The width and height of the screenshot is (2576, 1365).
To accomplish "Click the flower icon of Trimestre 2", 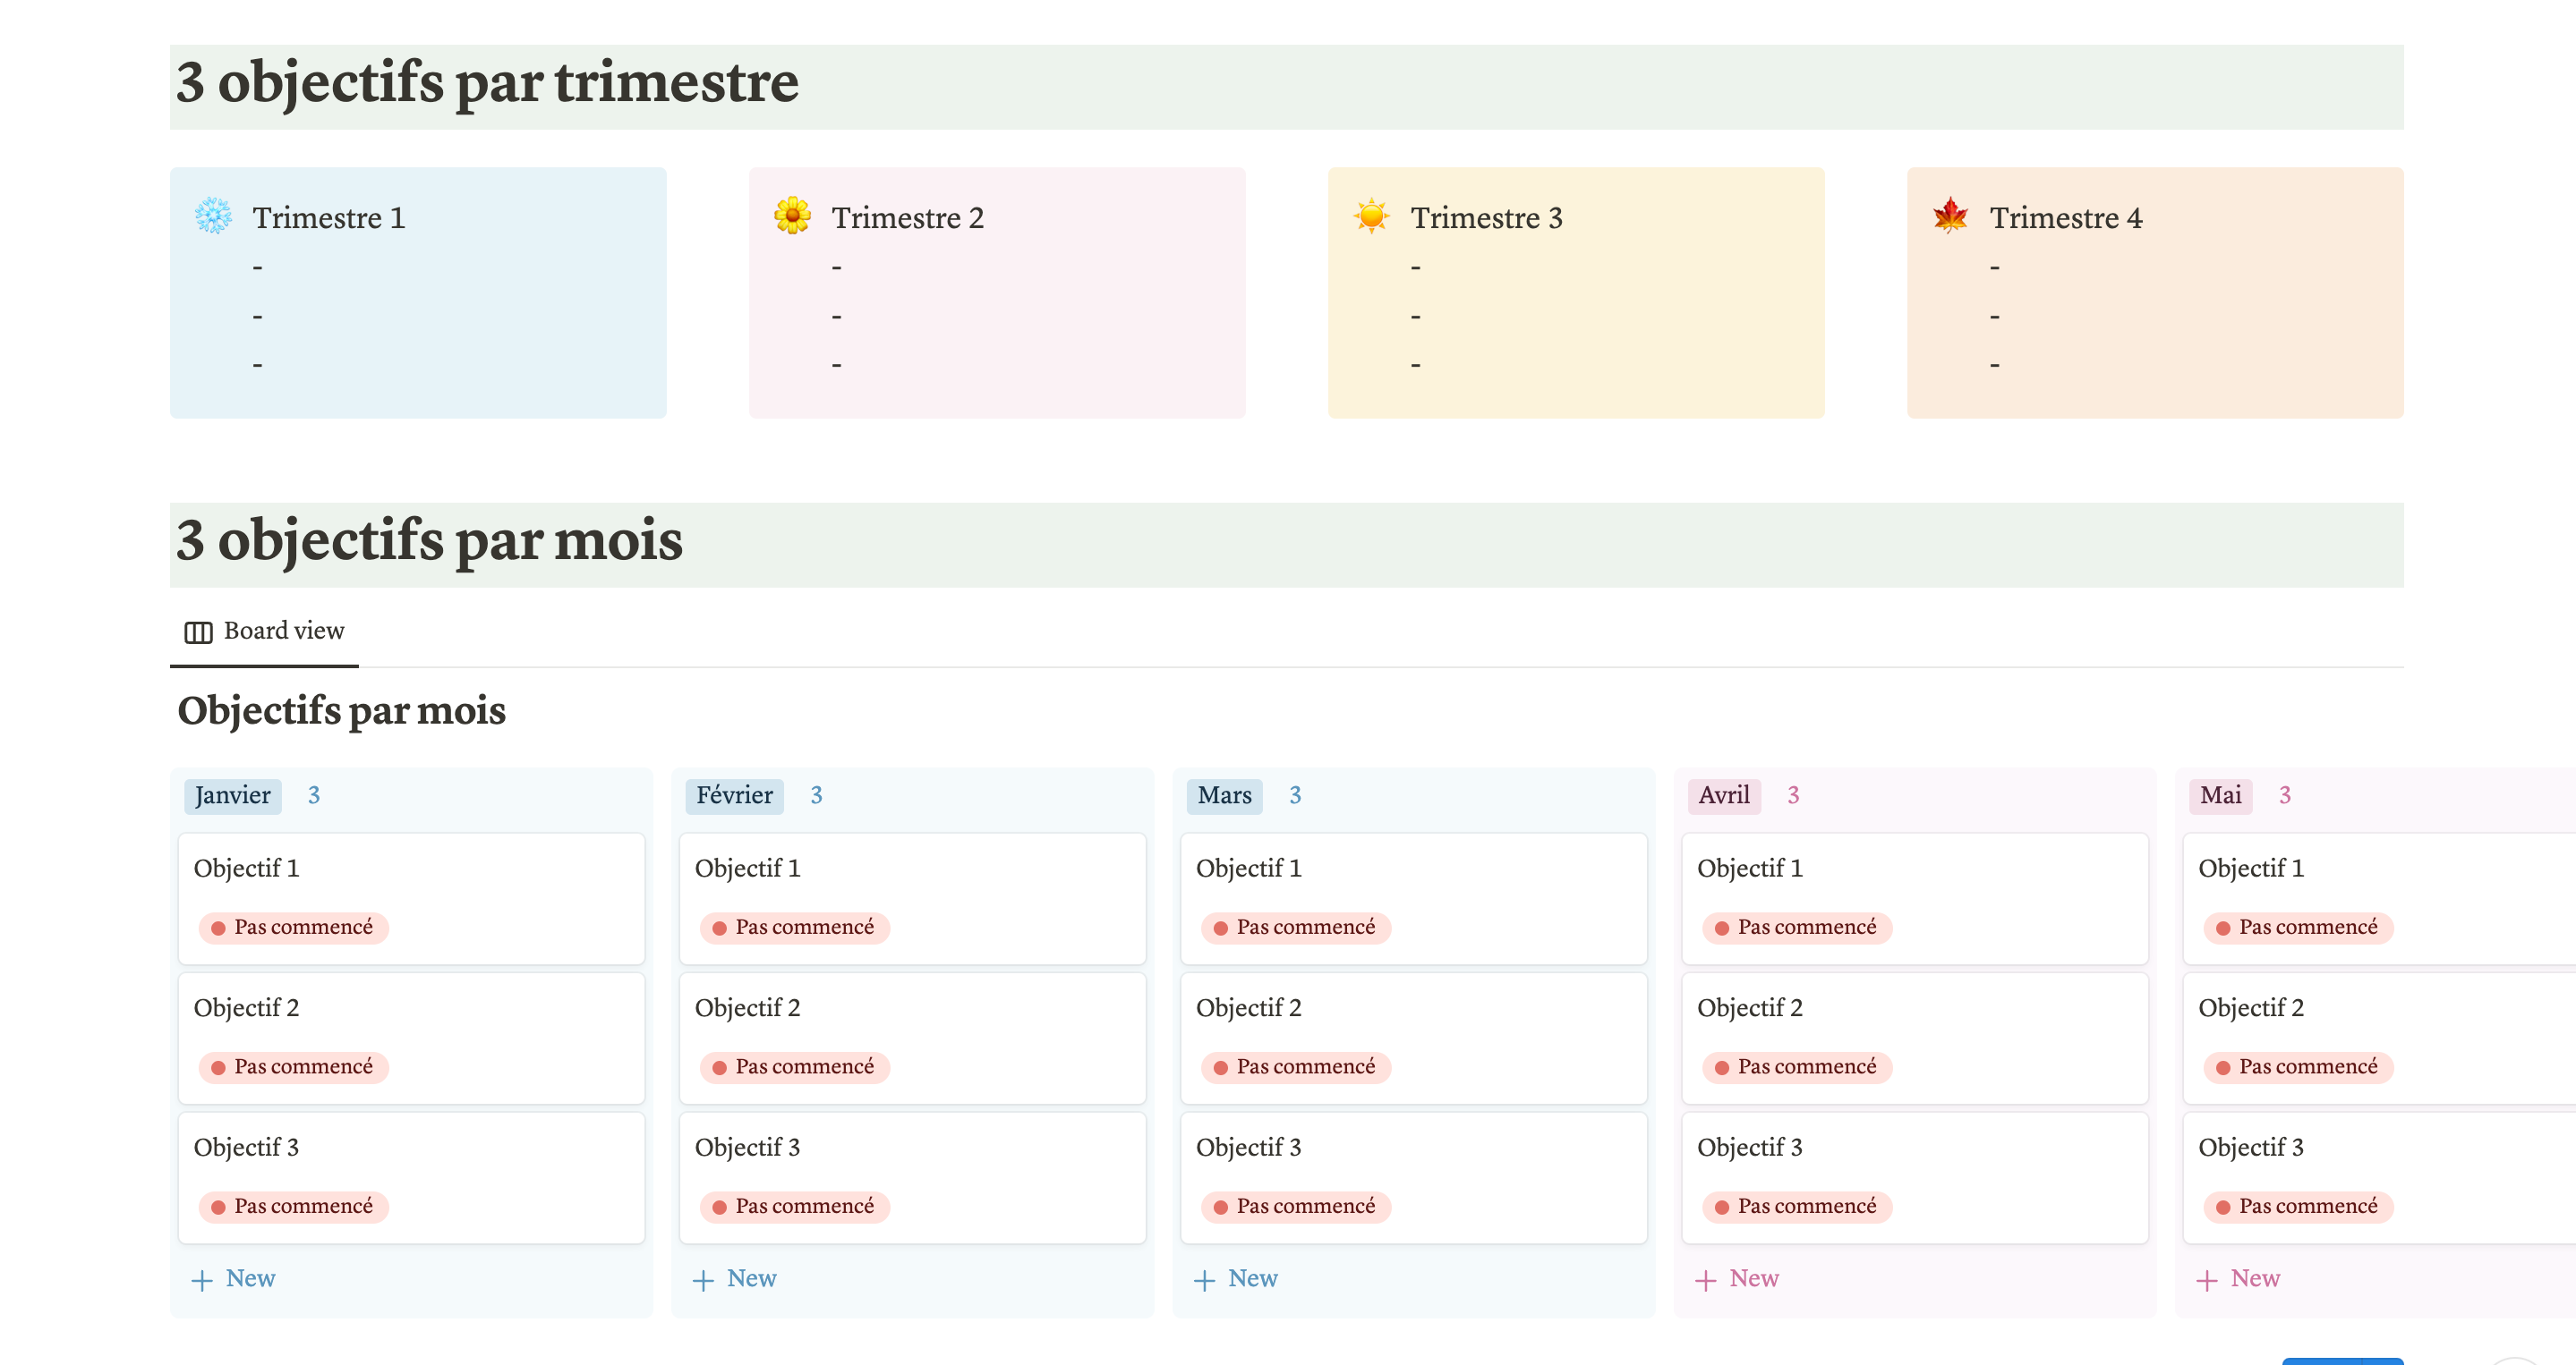I will tap(792, 216).
